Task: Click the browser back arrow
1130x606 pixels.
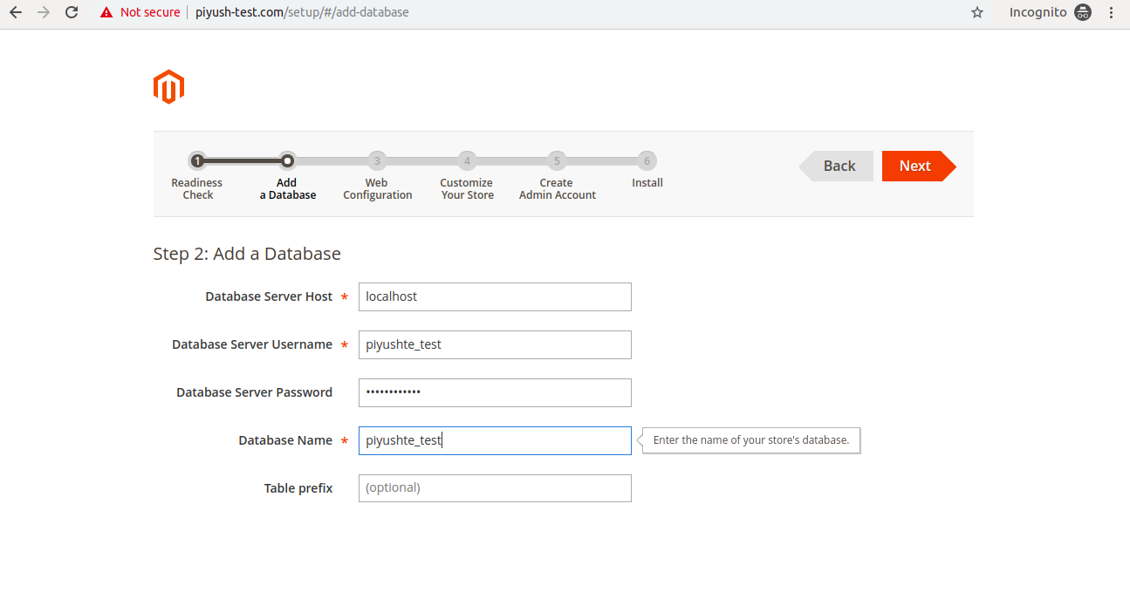Action: [15, 12]
